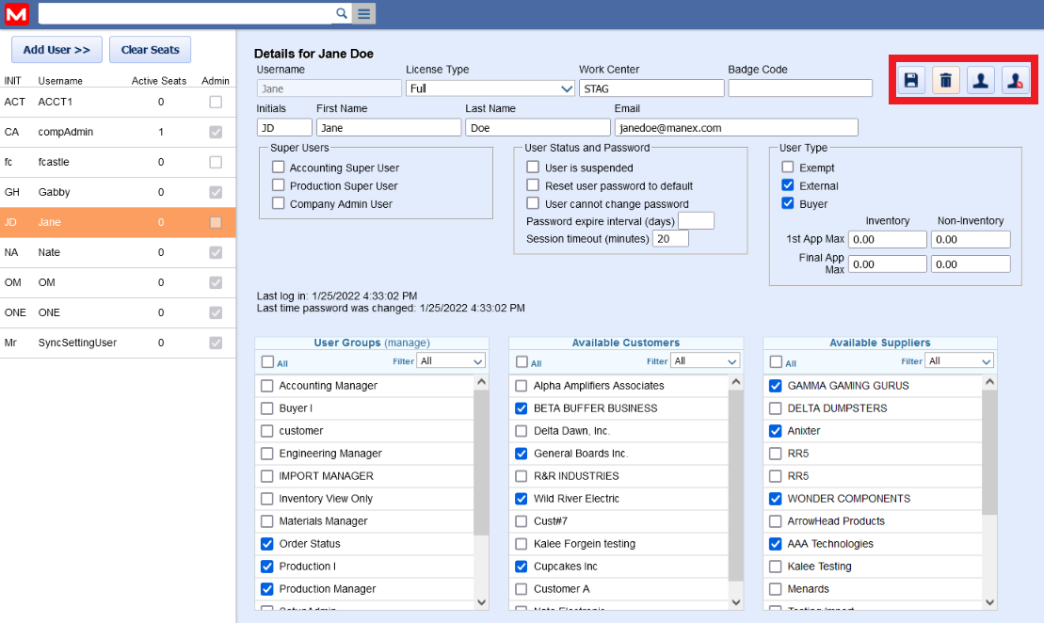Open User Groups Filter dropdown

point(451,360)
